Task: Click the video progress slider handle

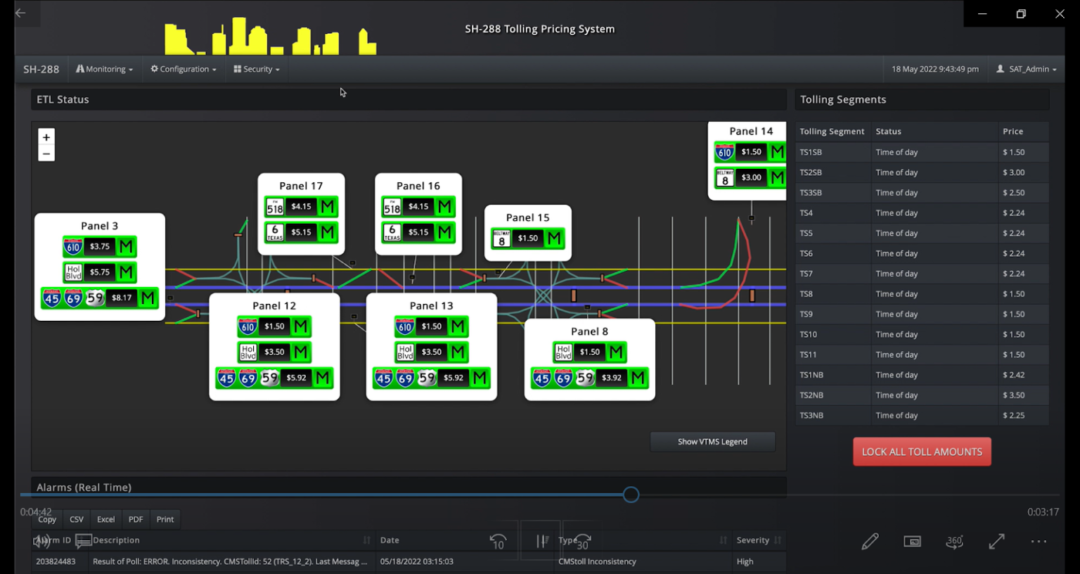Action: [631, 495]
